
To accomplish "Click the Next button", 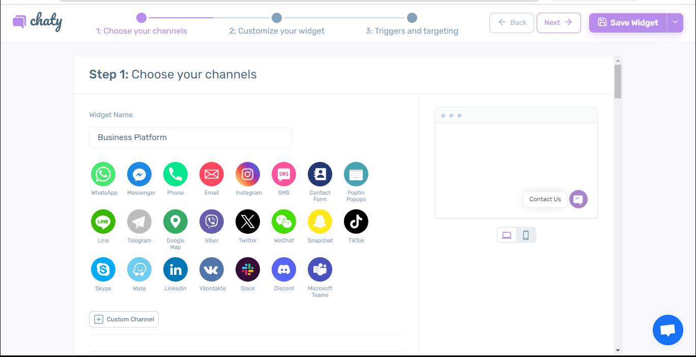I will [559, 22].
